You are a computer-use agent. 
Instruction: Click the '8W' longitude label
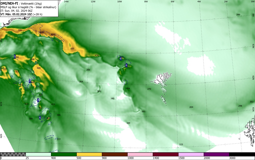146,2
